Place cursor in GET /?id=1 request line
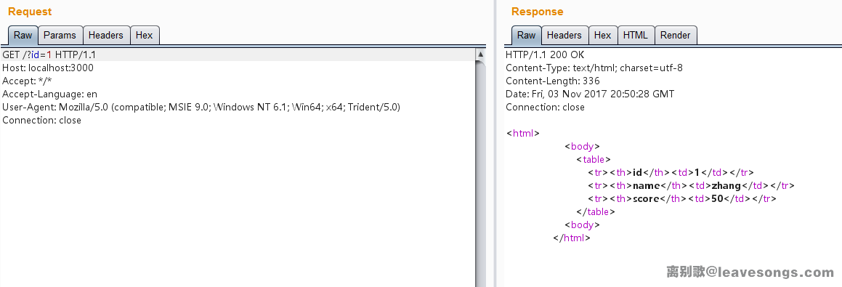This screenshot has height=287, width=842. pyautogui.click(x=49, y=54)
